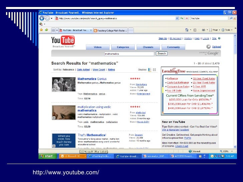Click the Search button
This screenshot has height=182, width=243.
[162, 53]
